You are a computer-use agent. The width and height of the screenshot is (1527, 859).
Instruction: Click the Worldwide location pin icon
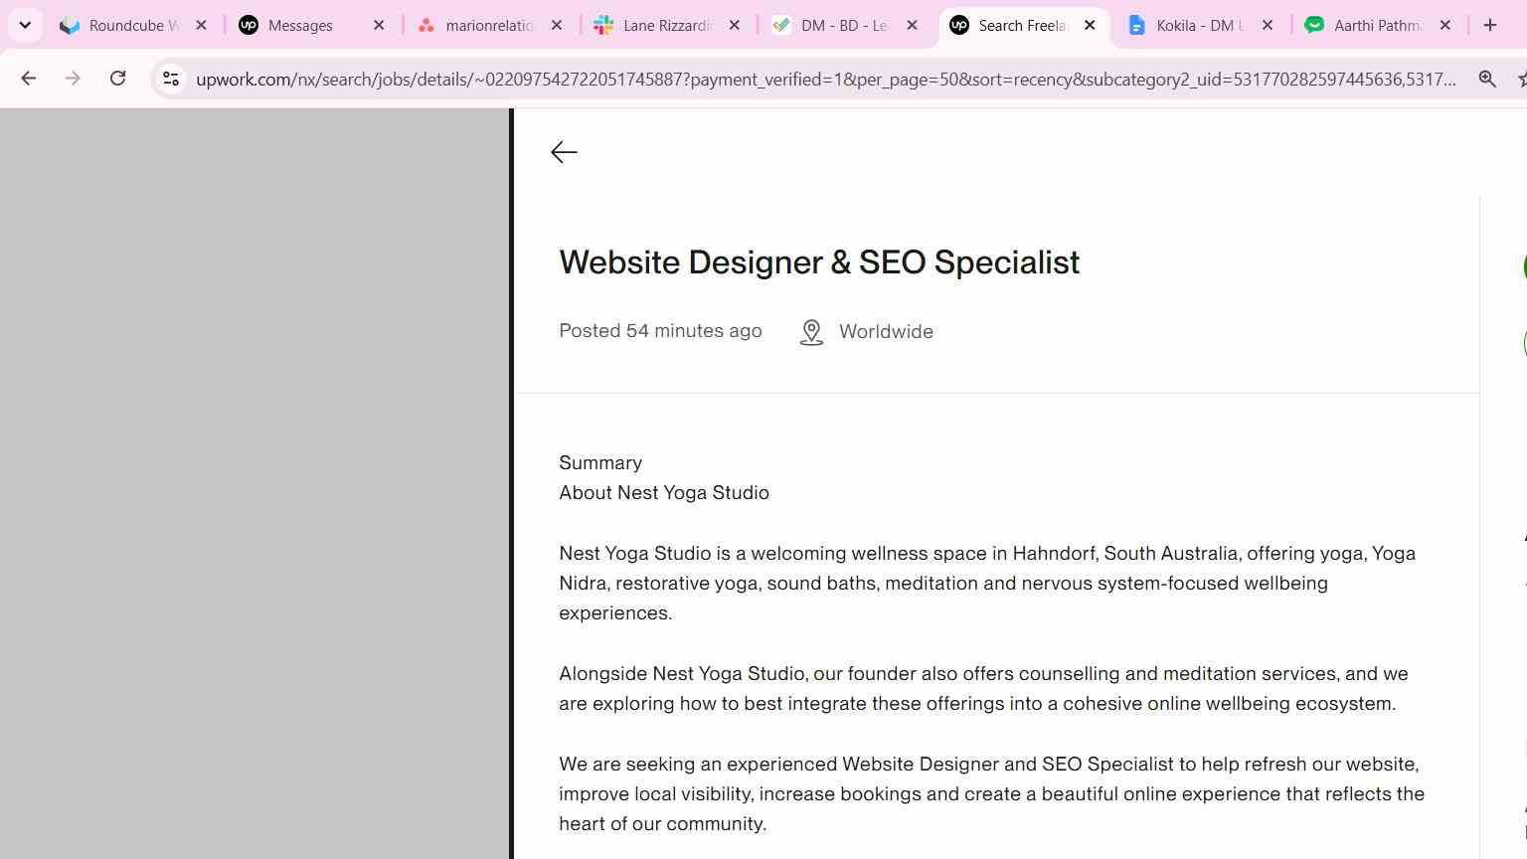811,332
